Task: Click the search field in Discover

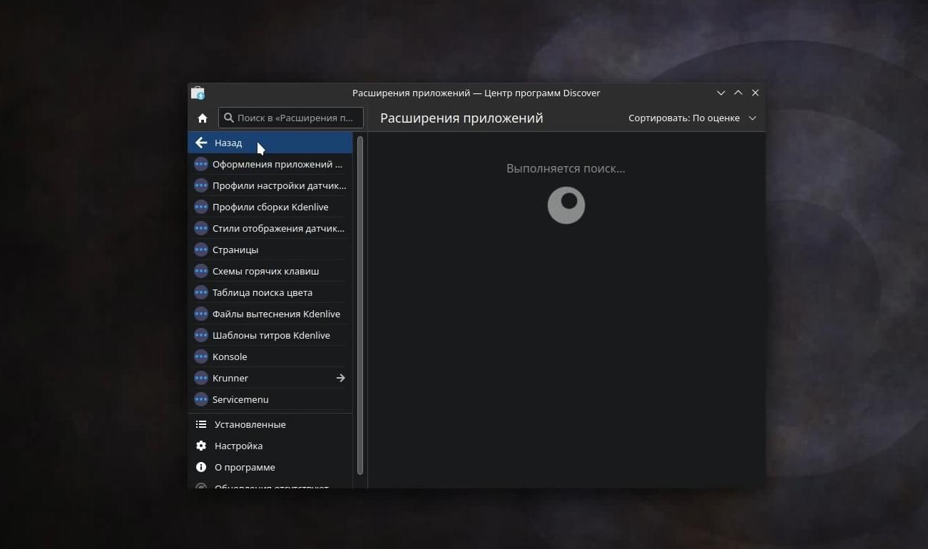Action: pyautogui.click(x=291, y=118)
